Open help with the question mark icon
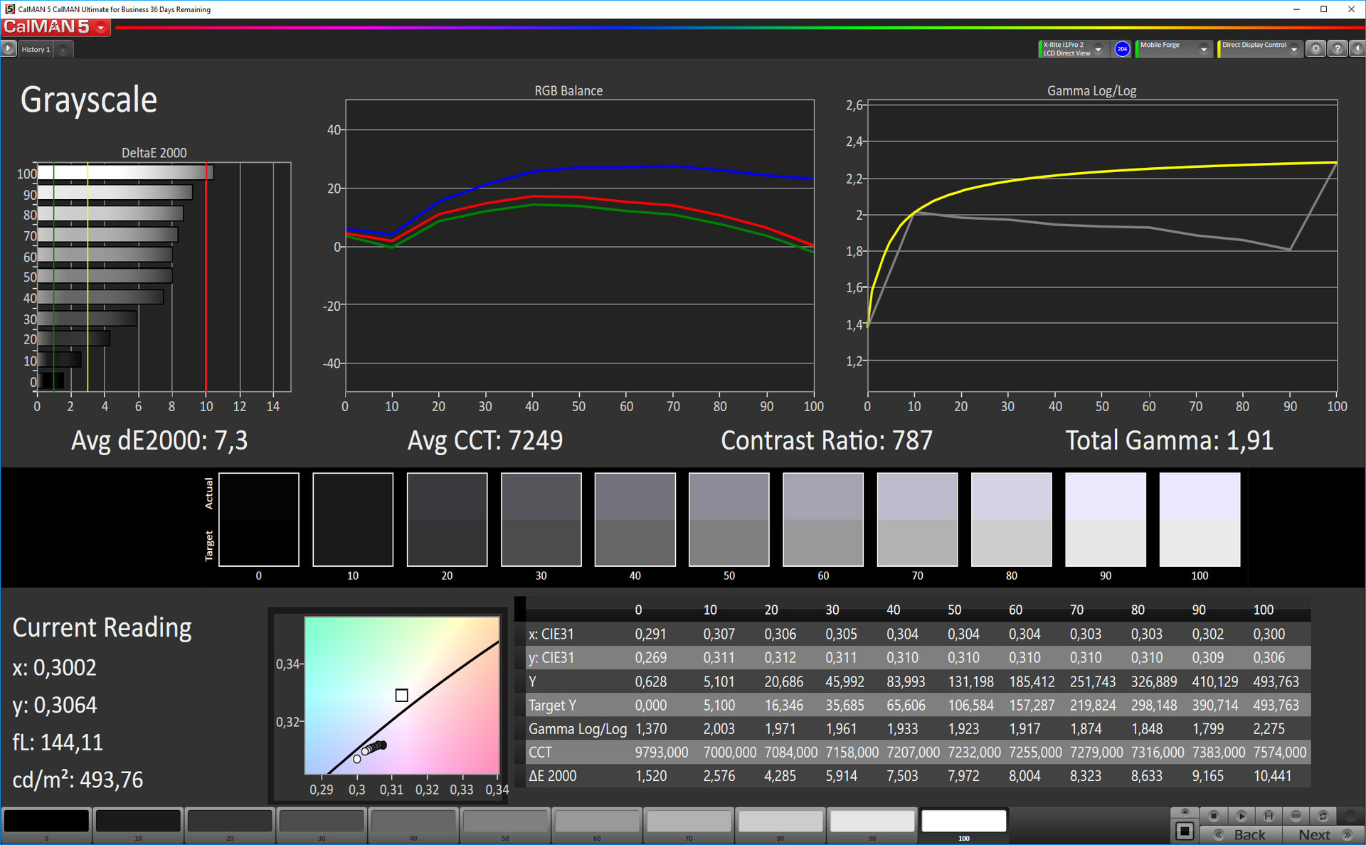Viewport: 1366px width, 845px height. pyautogui.click(x=1338, y=49)
